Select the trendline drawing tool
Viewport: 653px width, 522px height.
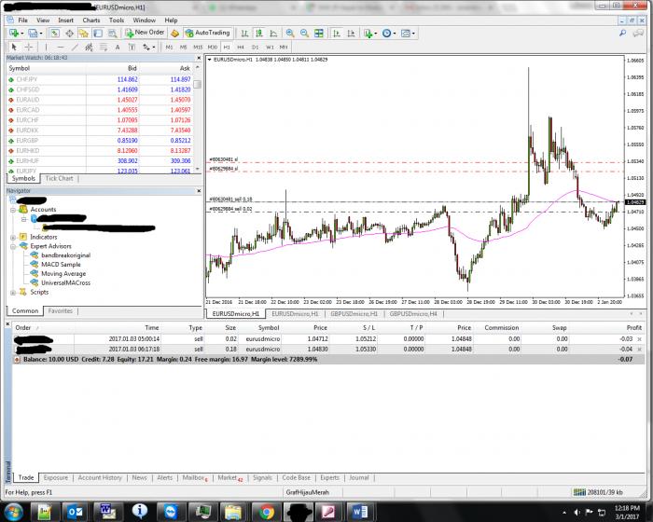(x=75, y=47)
